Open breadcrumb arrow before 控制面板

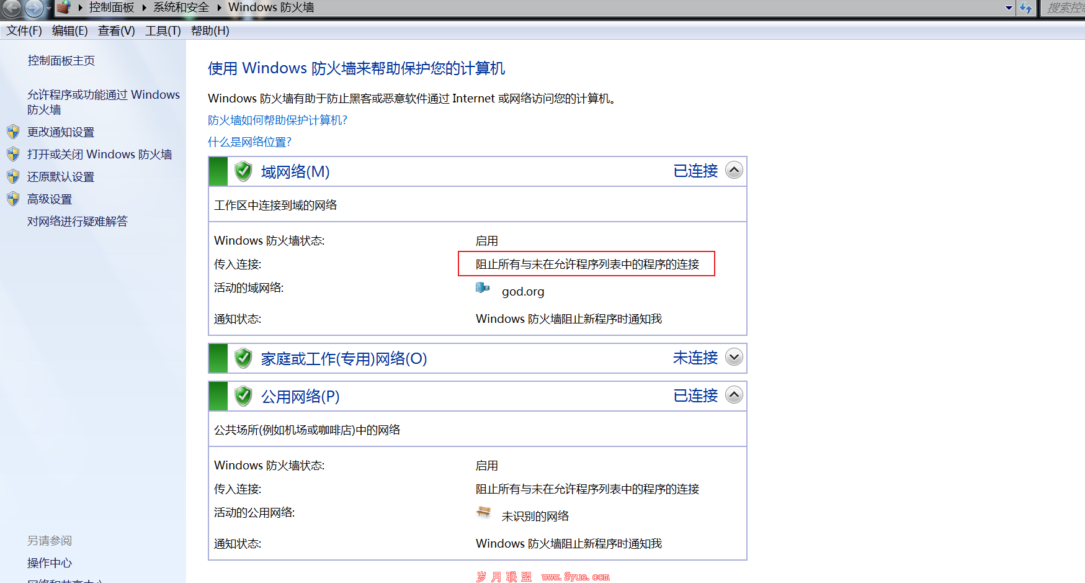pyautogui.click(x=80, y=8)
